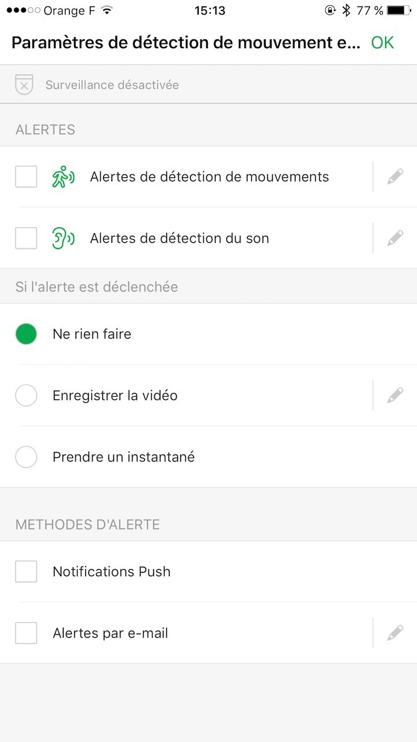Viewport: 417px width, 742px height.
Task: Tap the Bluetooth icon in status bar
Action: pyautogui.click(x=346, y=10)
